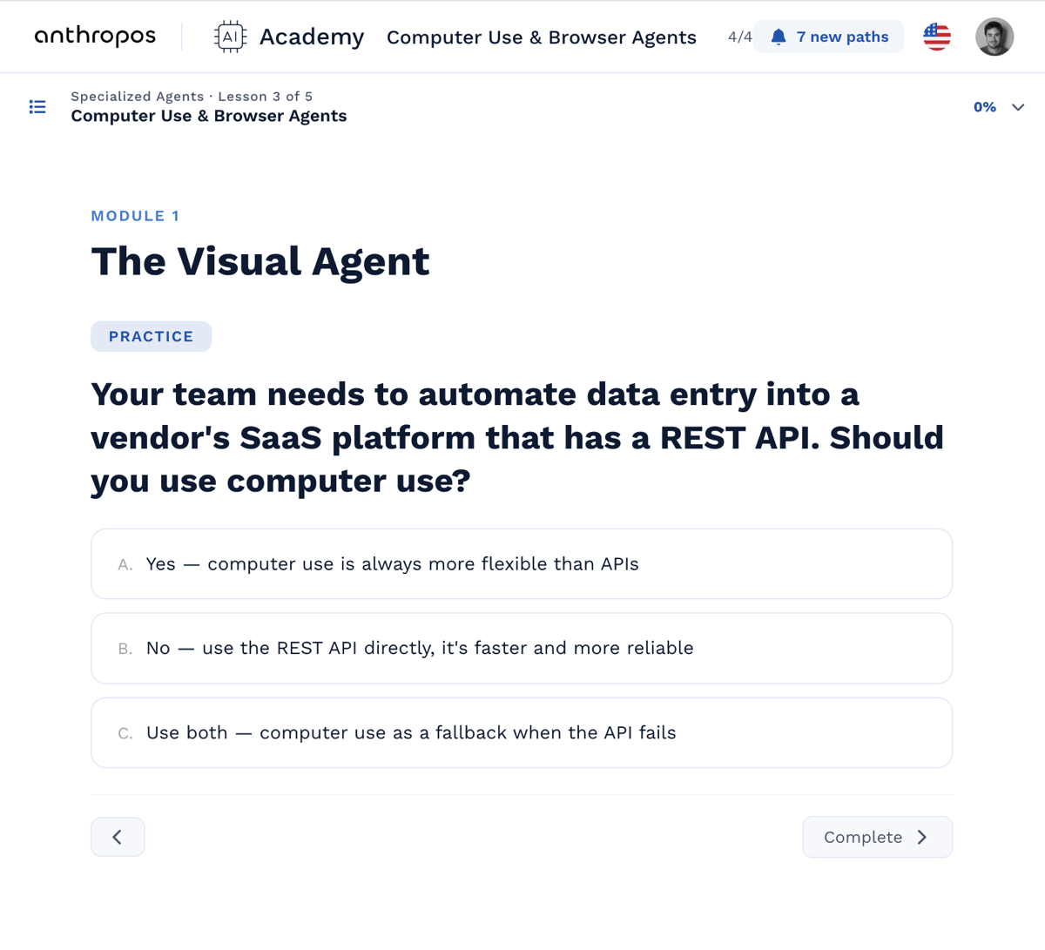Select answer B: use the REST API directly
Viewport: 1045px width, 950px height.
522,649
